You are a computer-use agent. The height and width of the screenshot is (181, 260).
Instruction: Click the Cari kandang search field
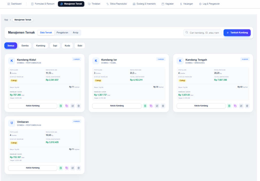[204, 33]
